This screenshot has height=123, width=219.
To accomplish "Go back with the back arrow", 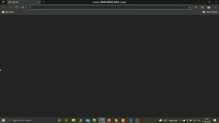I will (4, 7).
